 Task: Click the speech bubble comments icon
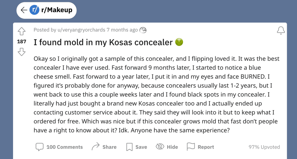click(x=39, y=147)
